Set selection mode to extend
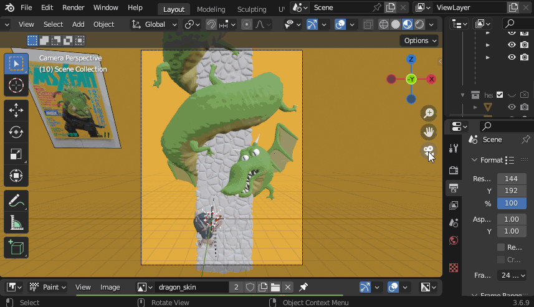Viewport: 534px width, 307px height. click(44, 40)
